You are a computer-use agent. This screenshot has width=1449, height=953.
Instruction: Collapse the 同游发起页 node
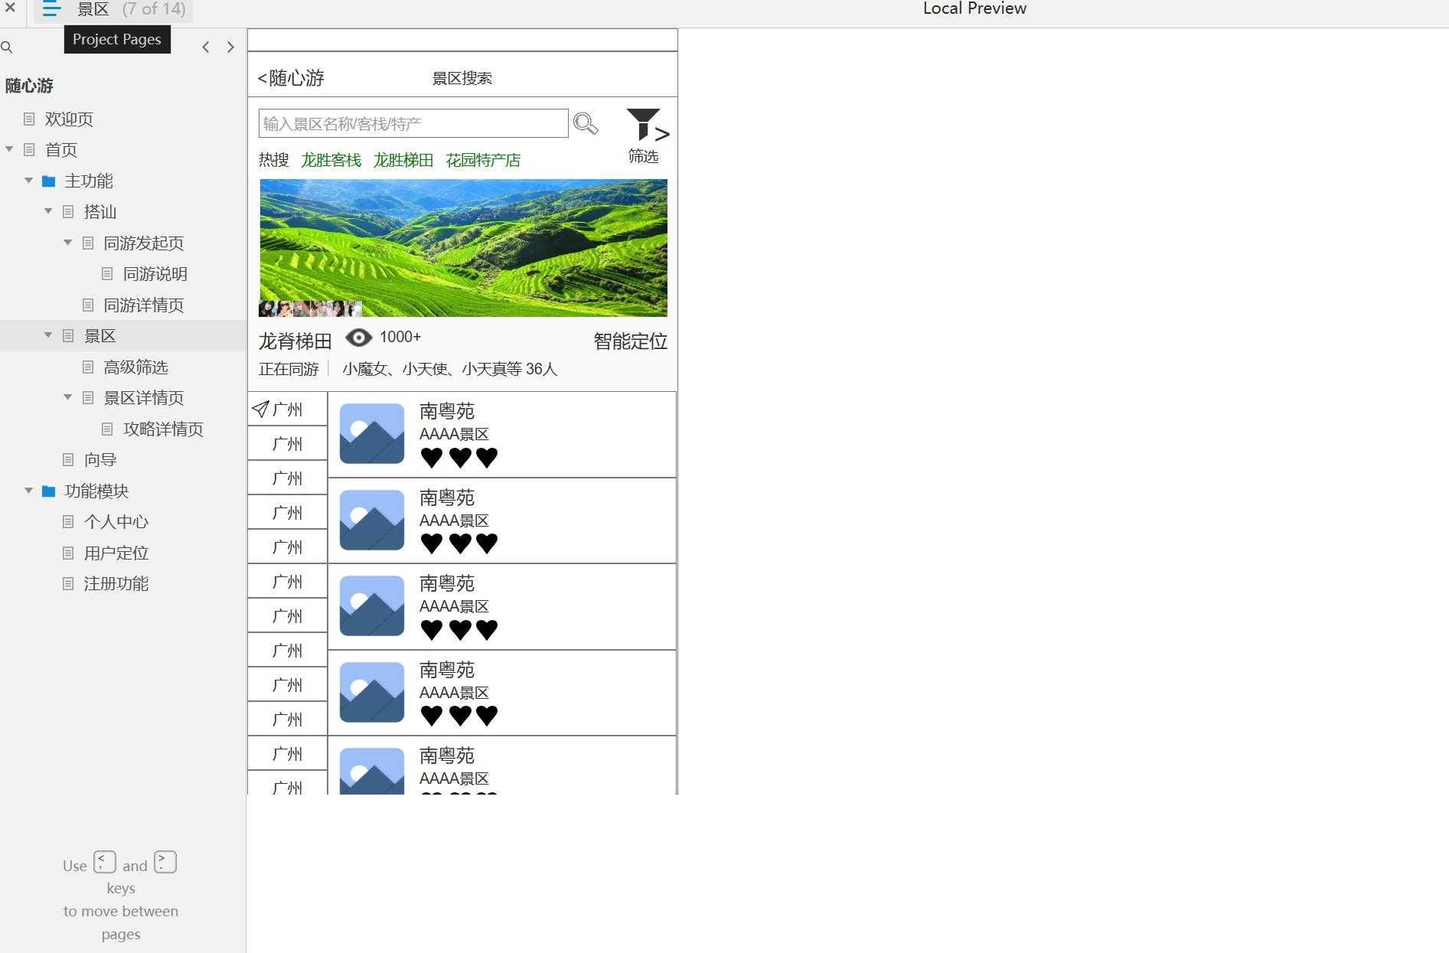(67, 243)
